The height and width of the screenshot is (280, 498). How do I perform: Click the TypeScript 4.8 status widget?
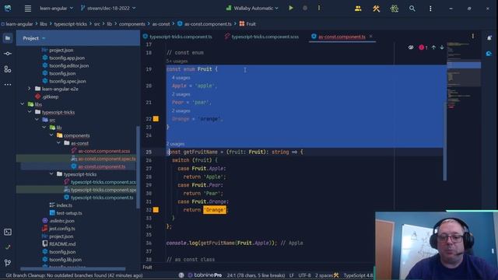pos(359,275)
